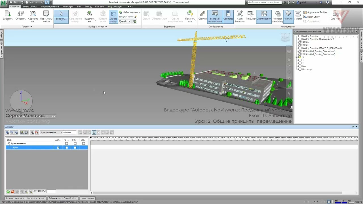Toggle the loop checkbox for Кран движение

tap(67, 143)
